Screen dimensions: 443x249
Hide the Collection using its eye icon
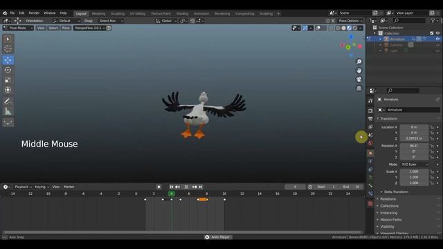pos(437,33)
